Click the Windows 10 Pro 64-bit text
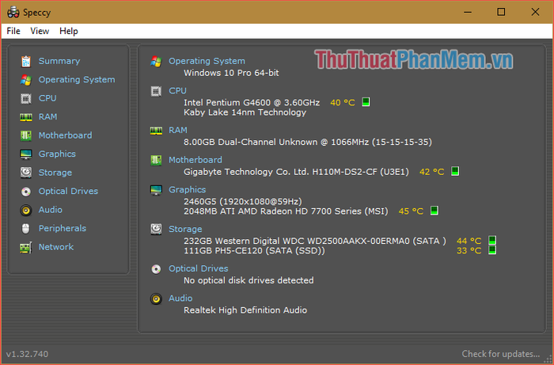Image resolution: width=554 pixels, height=365 pixels. (231, 73)
